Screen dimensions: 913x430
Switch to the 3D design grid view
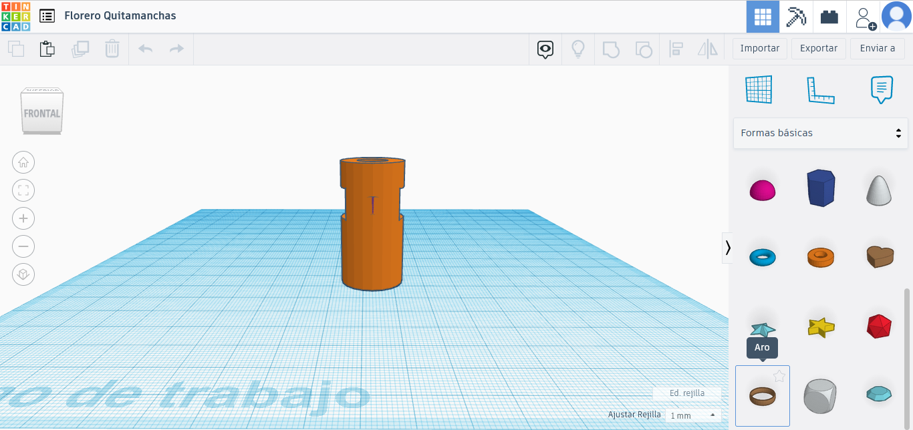[x=763, y=17]
